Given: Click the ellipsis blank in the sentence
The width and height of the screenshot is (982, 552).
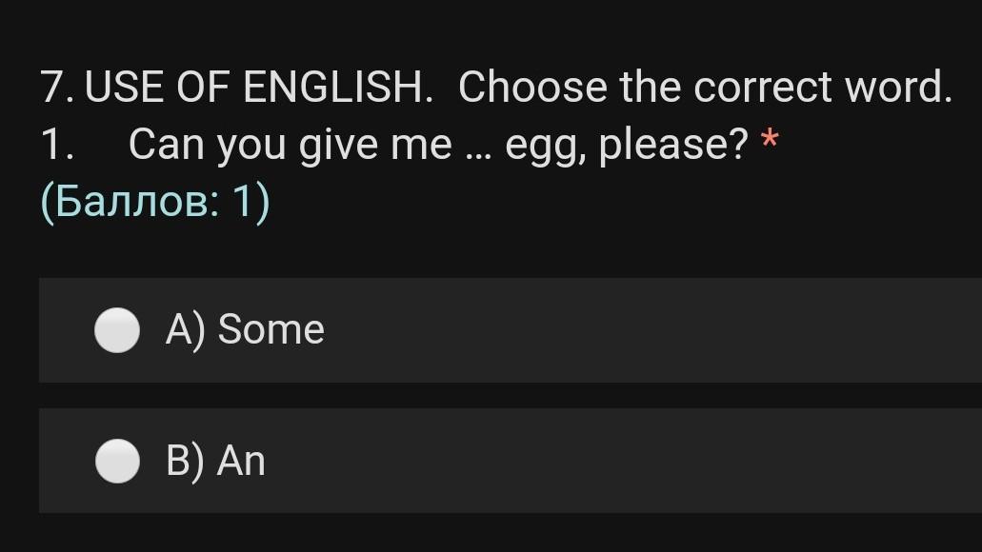Looking at the screenshot, I should [x=478, y=152].
